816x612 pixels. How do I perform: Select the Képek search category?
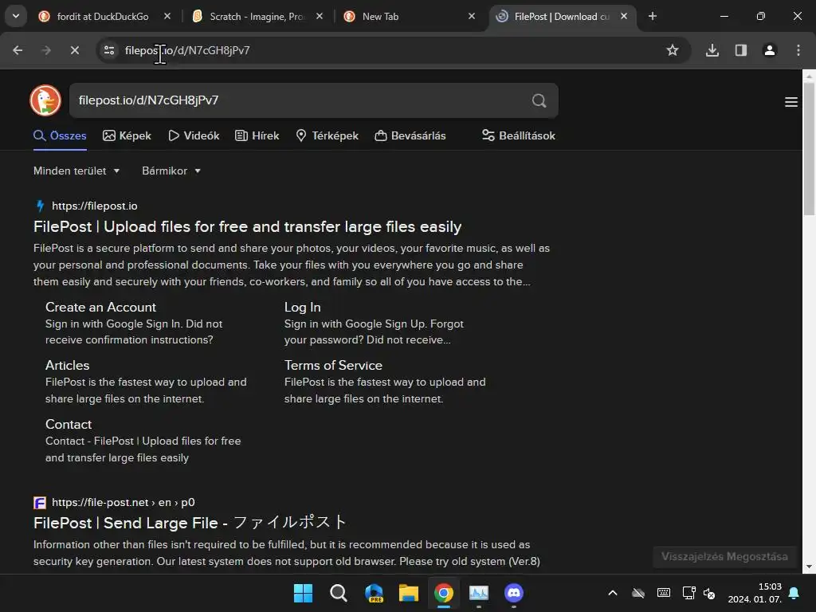click(x=127, y=135)
